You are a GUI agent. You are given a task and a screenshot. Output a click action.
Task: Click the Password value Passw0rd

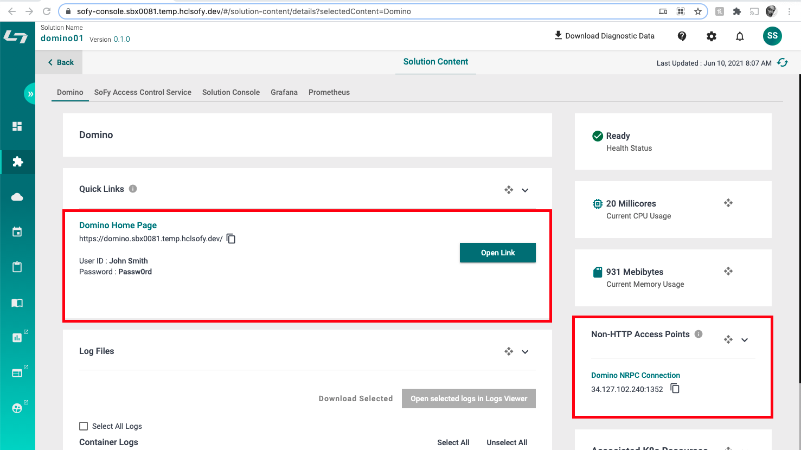[135, 272]
